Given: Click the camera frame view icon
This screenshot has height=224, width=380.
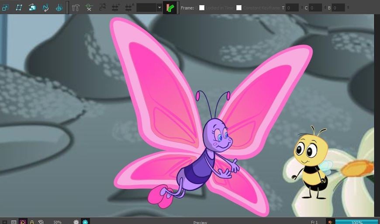Looking at the screenshot, I should coord(14,222).
